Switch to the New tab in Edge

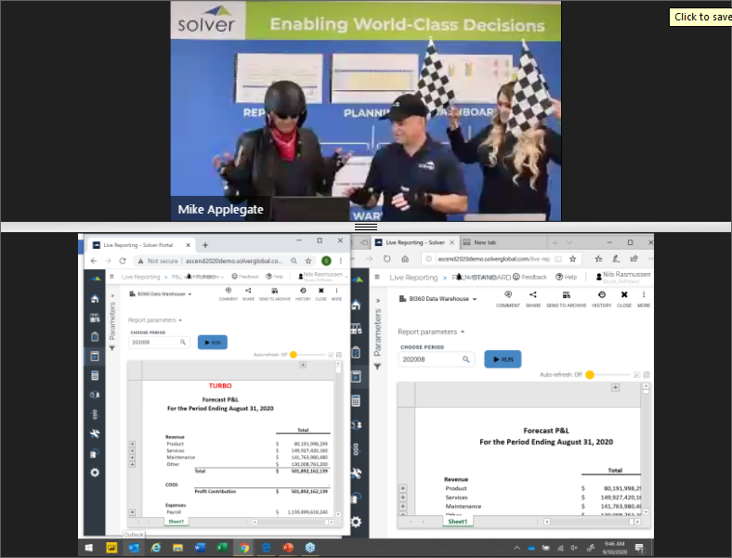click(x=504, y=242)
